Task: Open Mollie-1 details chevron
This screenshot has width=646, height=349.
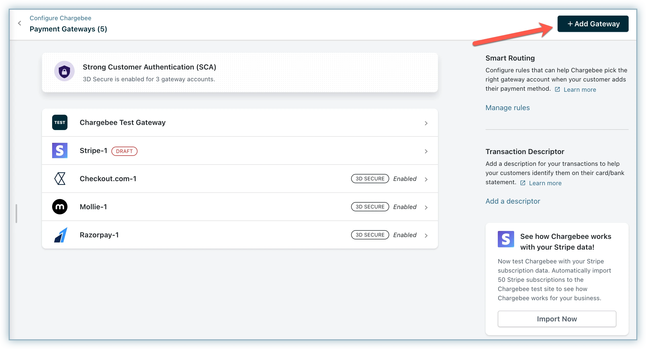Action: [x=426, y=207]
